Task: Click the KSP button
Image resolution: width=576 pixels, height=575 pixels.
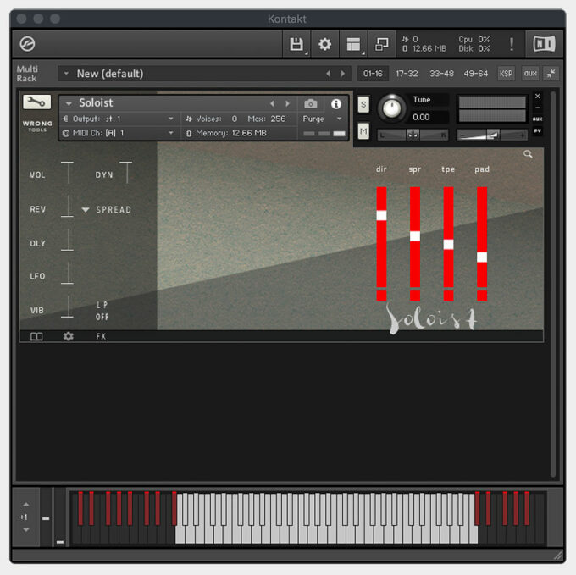Action: pos(506,74)
